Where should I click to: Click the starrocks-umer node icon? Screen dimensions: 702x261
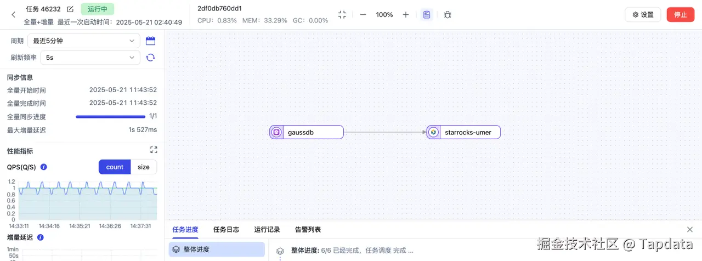click(433, 132)
